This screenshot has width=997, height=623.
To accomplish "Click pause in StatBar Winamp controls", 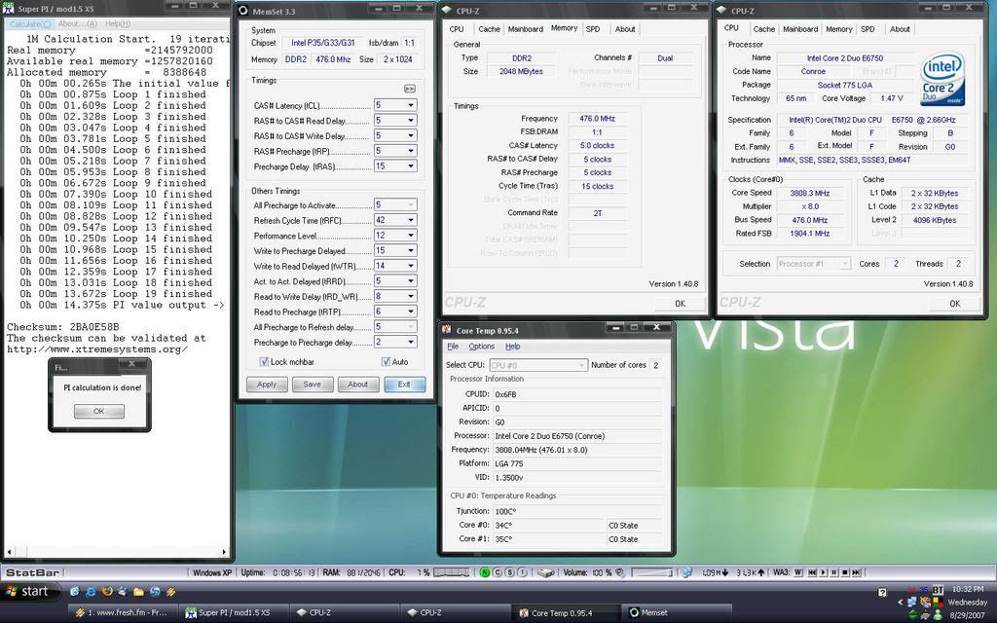I will (x=834, y=572).
